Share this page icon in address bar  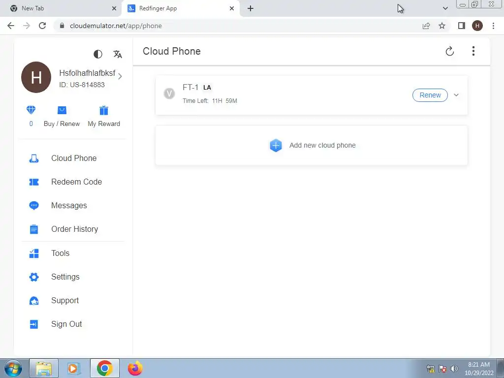point(426,26)
